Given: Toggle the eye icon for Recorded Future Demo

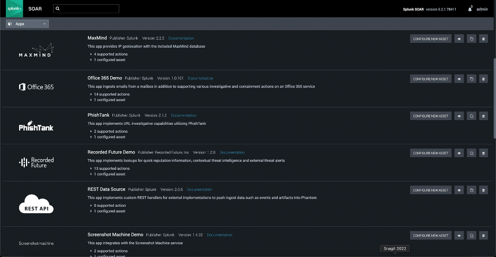Looking at the screenshot, I should point(459,153).
